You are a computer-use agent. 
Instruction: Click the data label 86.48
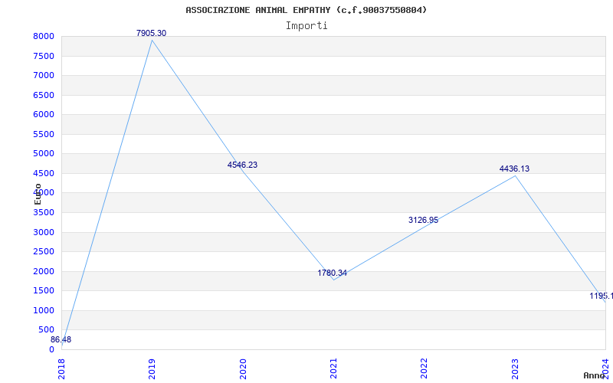pyautogui.click(x=61, y=339)
